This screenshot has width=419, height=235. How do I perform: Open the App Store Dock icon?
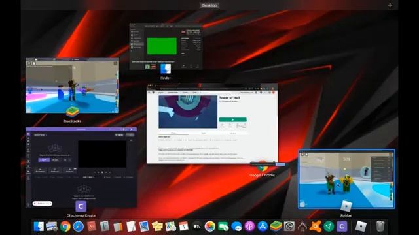tap(263, 227)
